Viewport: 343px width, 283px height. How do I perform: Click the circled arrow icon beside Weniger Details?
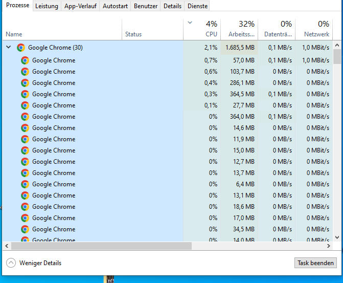[11, 263]
